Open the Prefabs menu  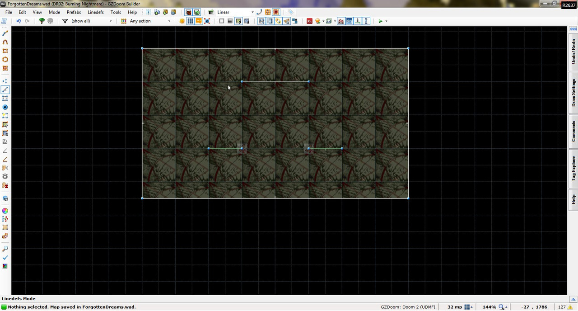pos(74,12)
